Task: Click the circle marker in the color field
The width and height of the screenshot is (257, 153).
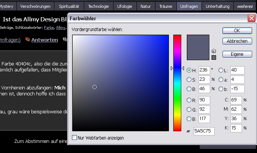Action: click(x=94, y=87)
